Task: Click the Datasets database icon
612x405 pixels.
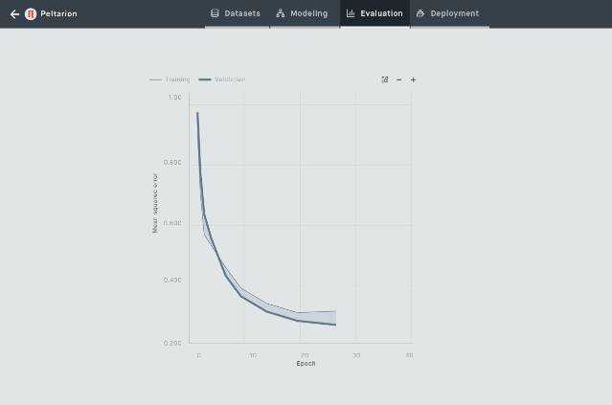Action: click(215, 13)
